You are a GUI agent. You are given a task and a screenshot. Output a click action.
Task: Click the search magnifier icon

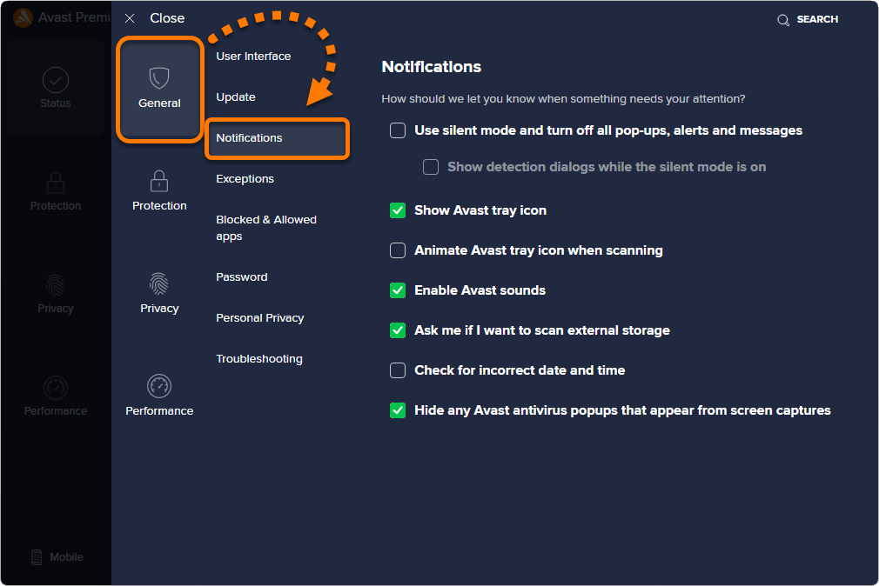pos(783,20)
